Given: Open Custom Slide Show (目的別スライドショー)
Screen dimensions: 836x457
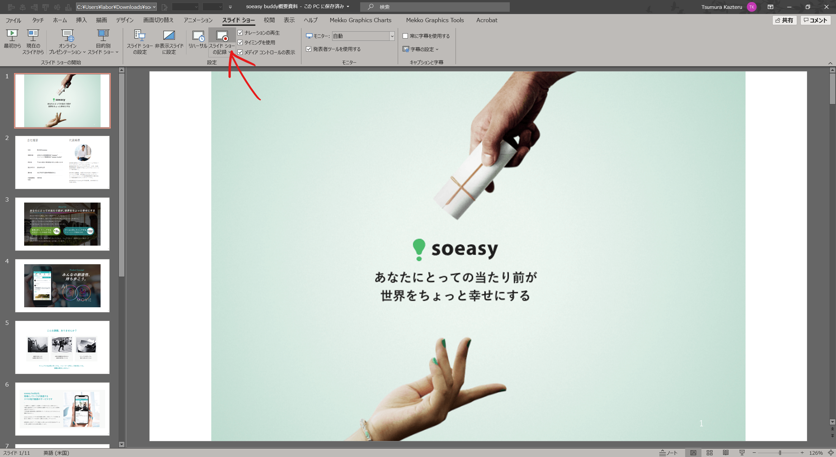Looking at the screenshot, I should 103,42.
